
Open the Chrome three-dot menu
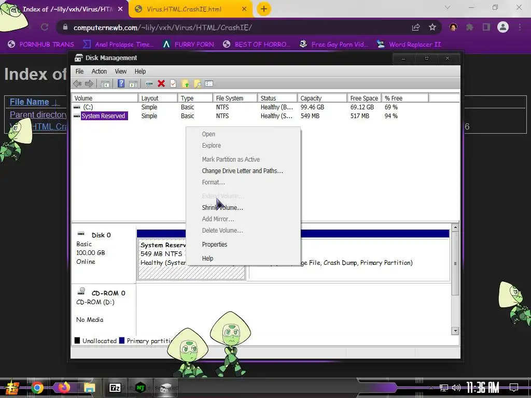pos(520,27)
